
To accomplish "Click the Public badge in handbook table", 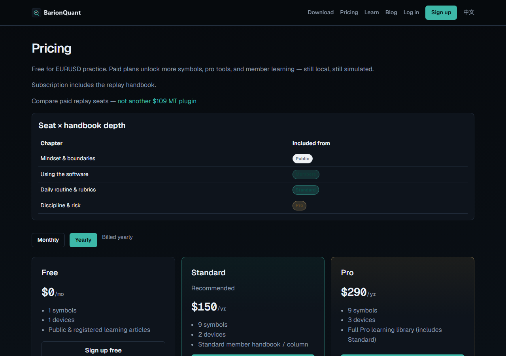I will tap(302, 159).
